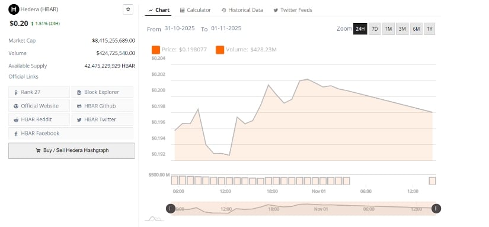Toggle the Price series legend swatch
The width and height of the screenshot is (489, 227).
click(156, 50)
